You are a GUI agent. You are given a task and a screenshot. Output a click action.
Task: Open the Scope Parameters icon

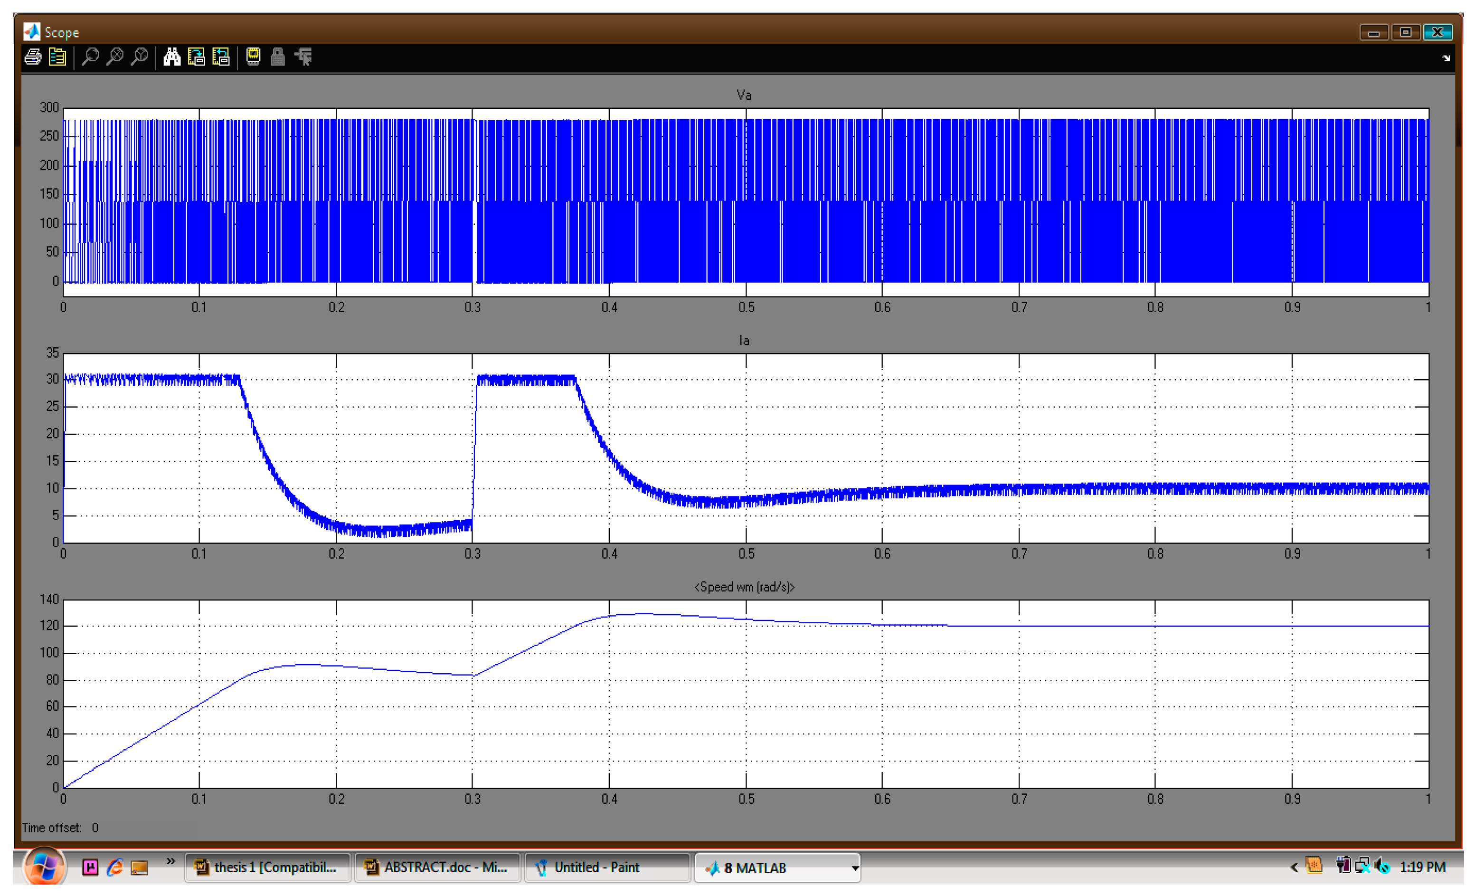(x=57, y=57)
